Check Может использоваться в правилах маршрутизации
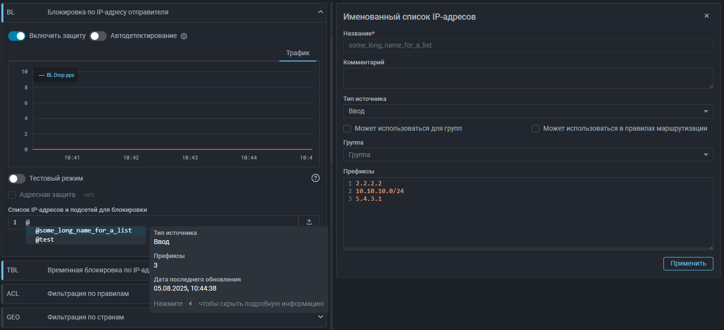 pos(536,129)
